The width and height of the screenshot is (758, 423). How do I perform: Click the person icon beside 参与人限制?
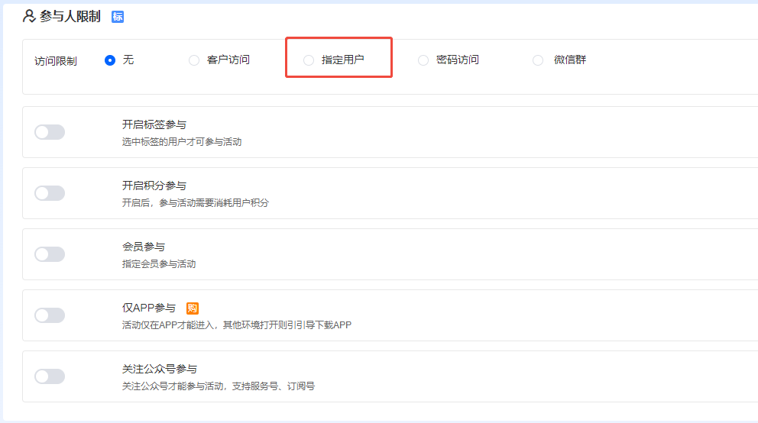pyautogui.click(x=29, y=16)
